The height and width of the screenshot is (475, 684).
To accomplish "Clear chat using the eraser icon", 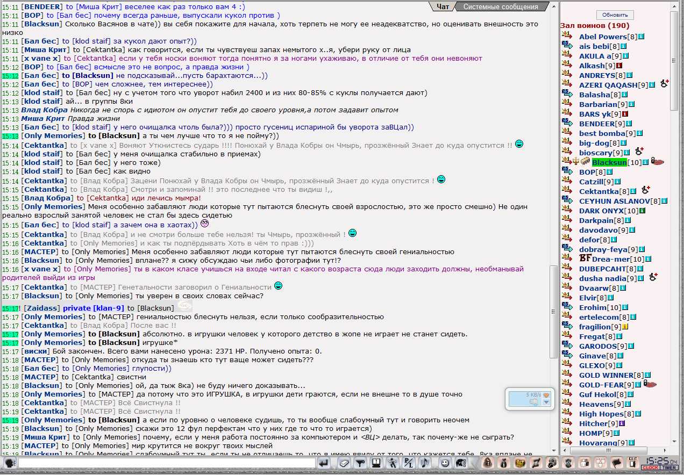I will [344, 463].
